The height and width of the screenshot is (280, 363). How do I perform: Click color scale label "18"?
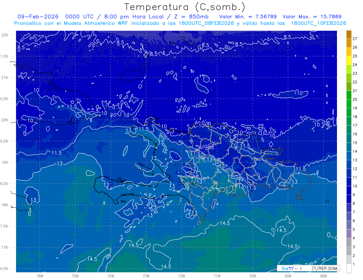[355, 117]
